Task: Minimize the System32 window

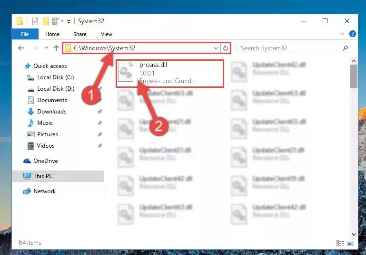Action: point(304,21)
